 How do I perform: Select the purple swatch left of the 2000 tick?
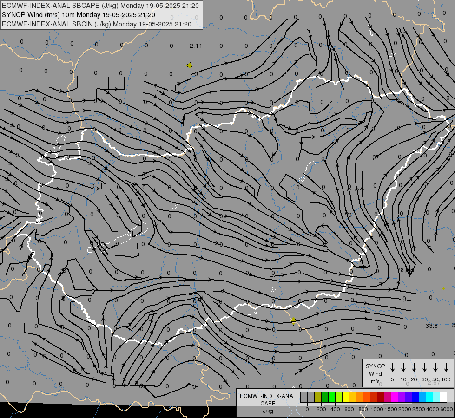tap(401, 397)
